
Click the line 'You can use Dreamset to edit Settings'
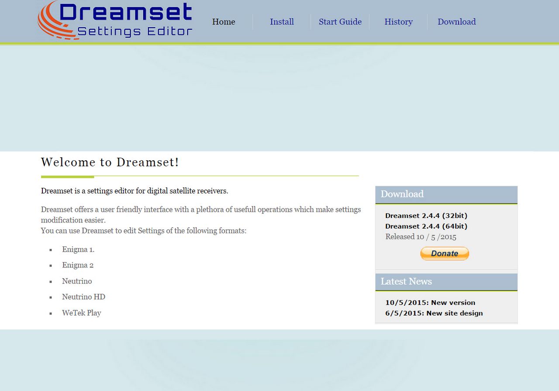(x=144, y=230)
